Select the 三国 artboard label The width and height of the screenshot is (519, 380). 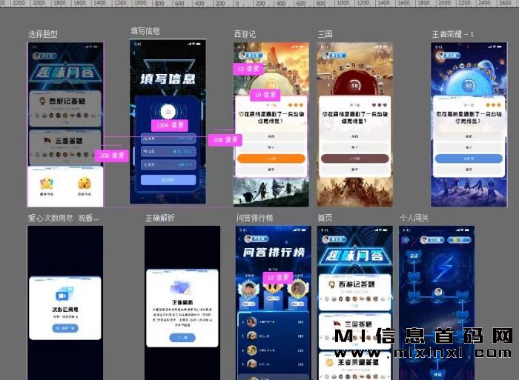point(325,34)
